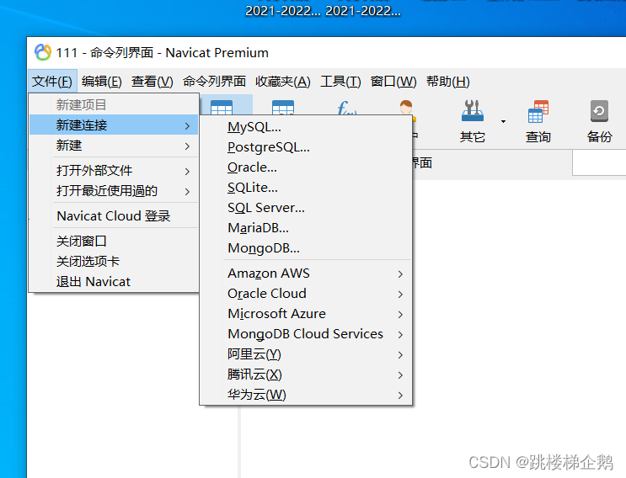The height and width of the screenshot is (478, 626).
Task: Open the 命令列界面 menu
Action: tap(214, 82)
